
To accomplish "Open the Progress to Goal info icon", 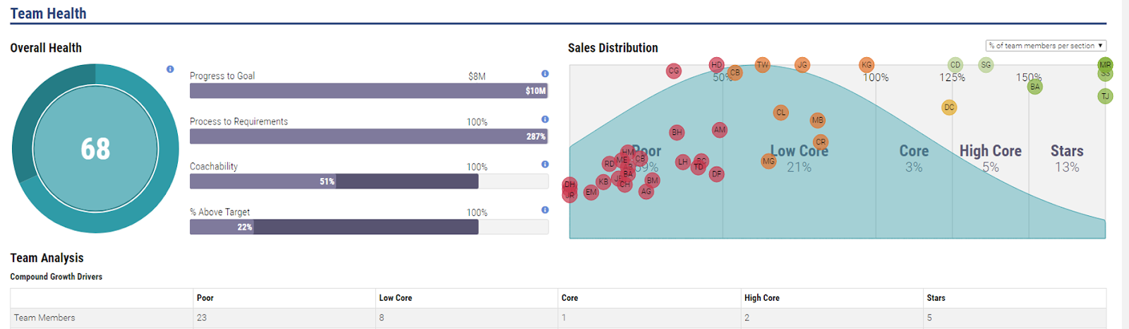I will [545, 73].
